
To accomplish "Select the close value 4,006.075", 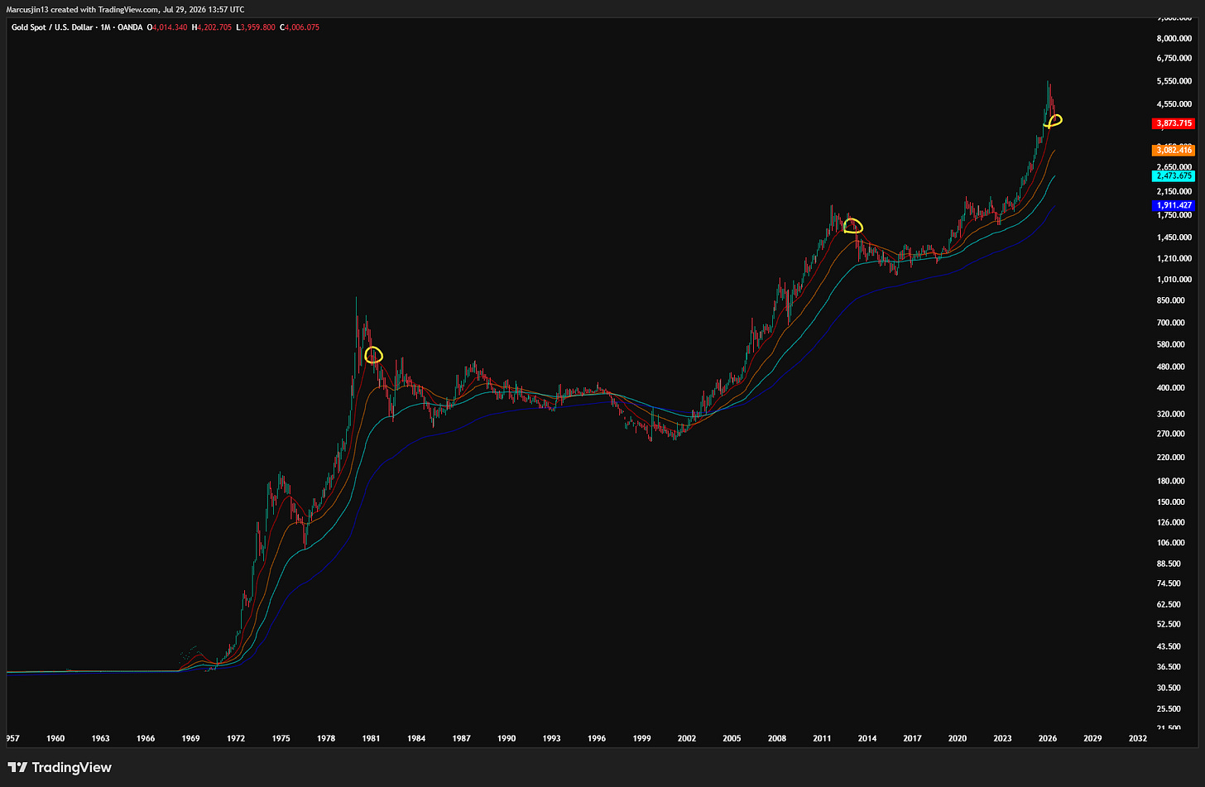I will [300, 27].
